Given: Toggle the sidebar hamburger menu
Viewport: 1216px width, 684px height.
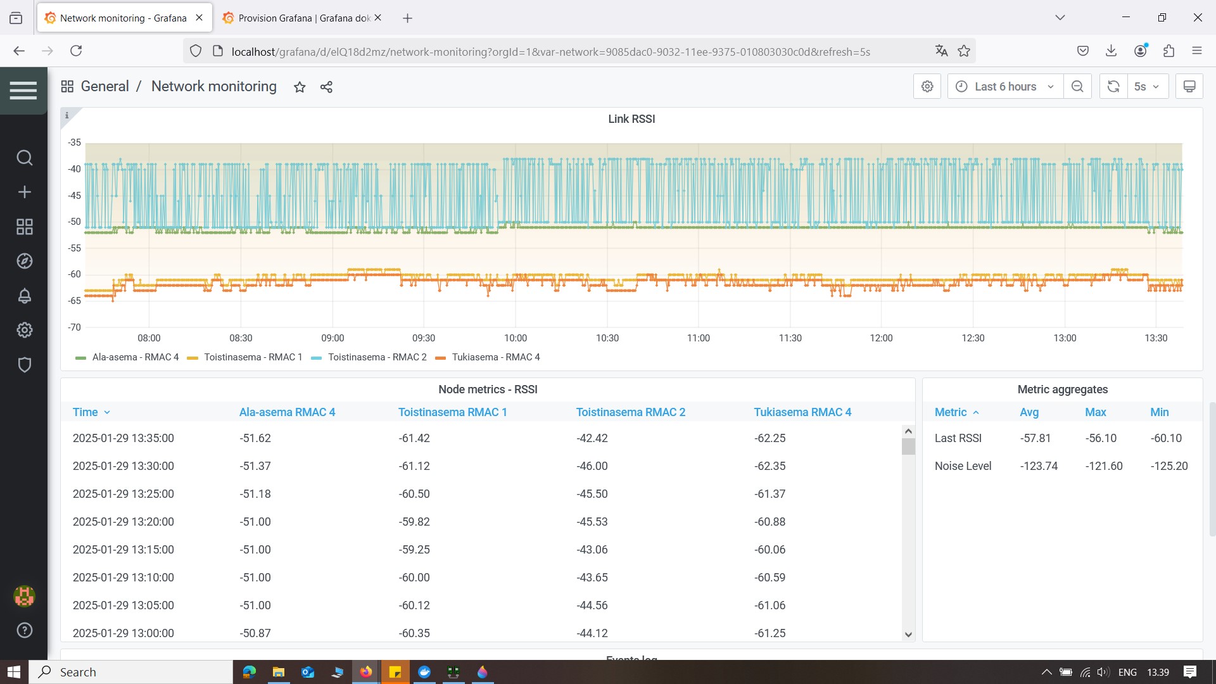Looking at the screenshot, I should (23, 90).
